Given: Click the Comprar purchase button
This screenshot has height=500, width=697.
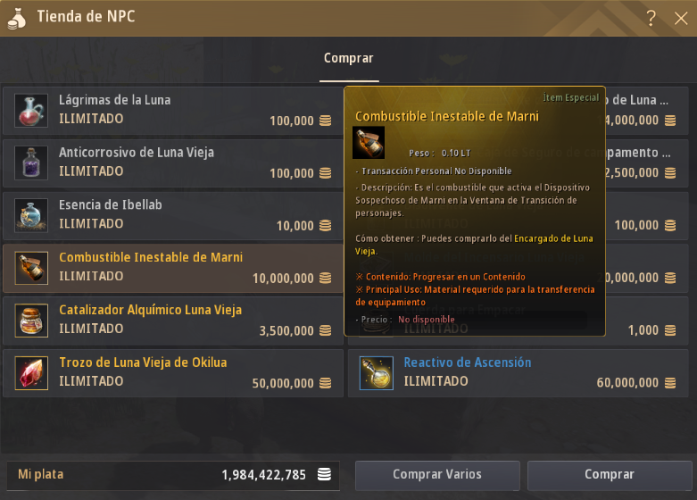Looking at the screenshot, I should 610,475.
